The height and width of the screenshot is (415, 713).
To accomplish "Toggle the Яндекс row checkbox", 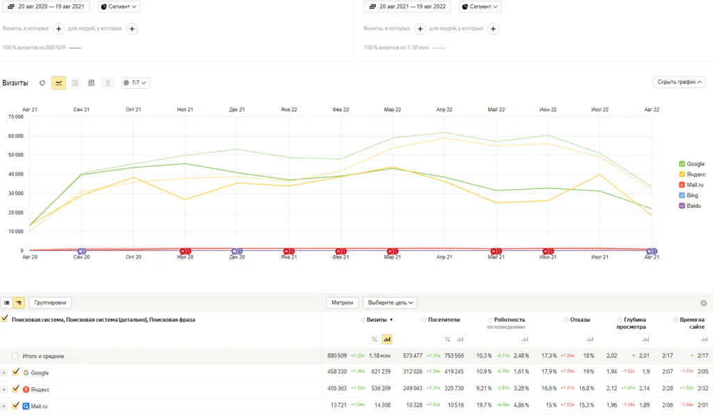I will tap(15, 389).
